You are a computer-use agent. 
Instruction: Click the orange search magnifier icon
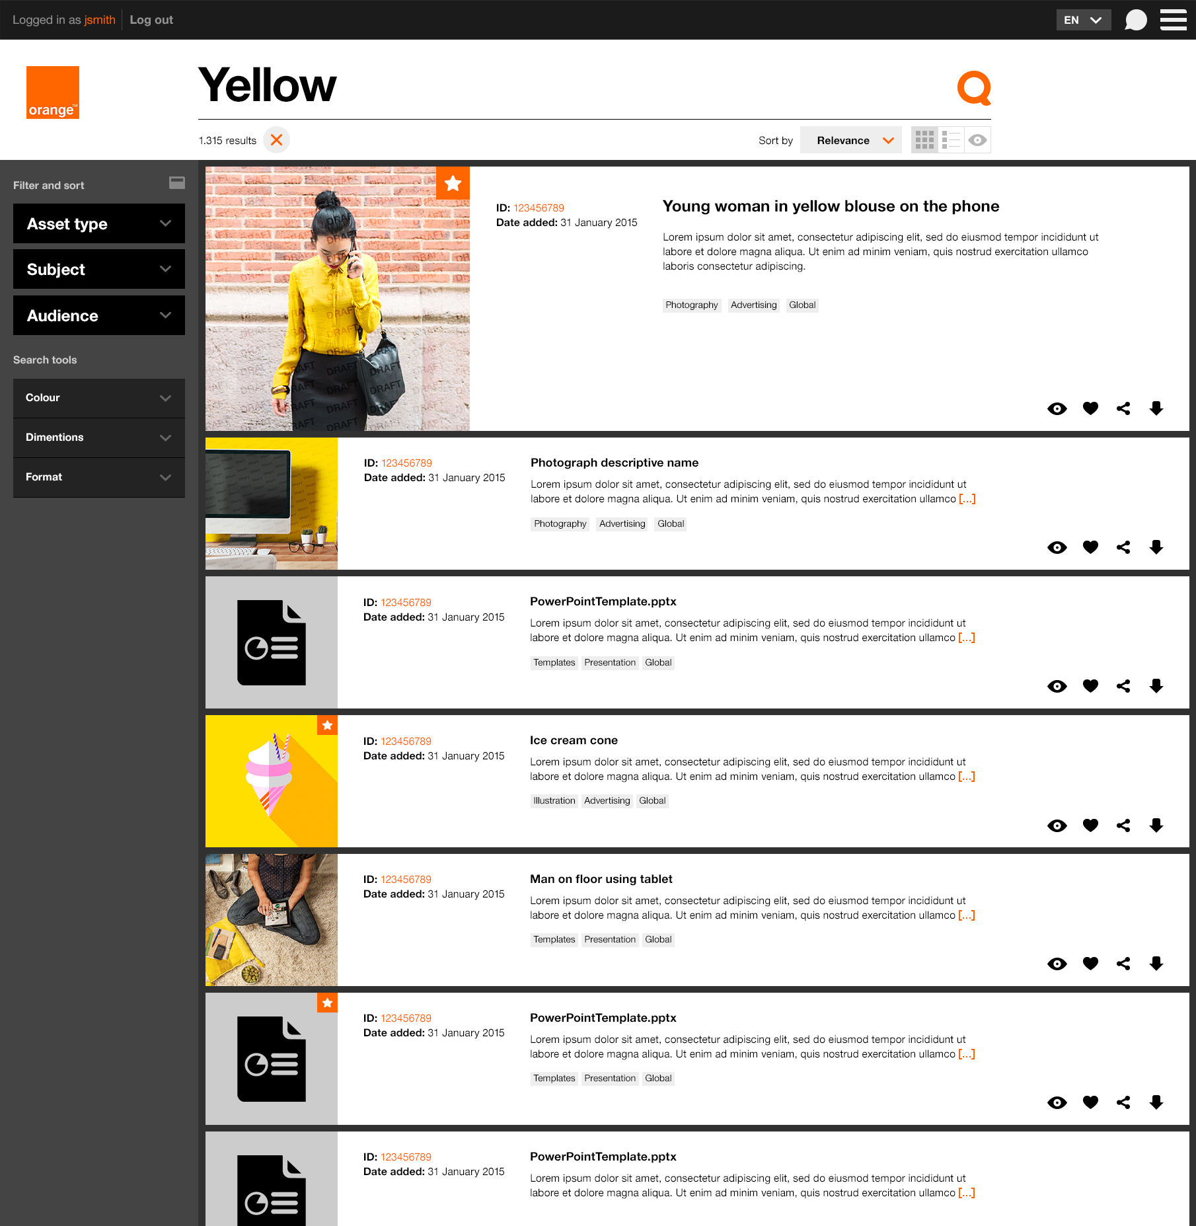coord(974,87)
